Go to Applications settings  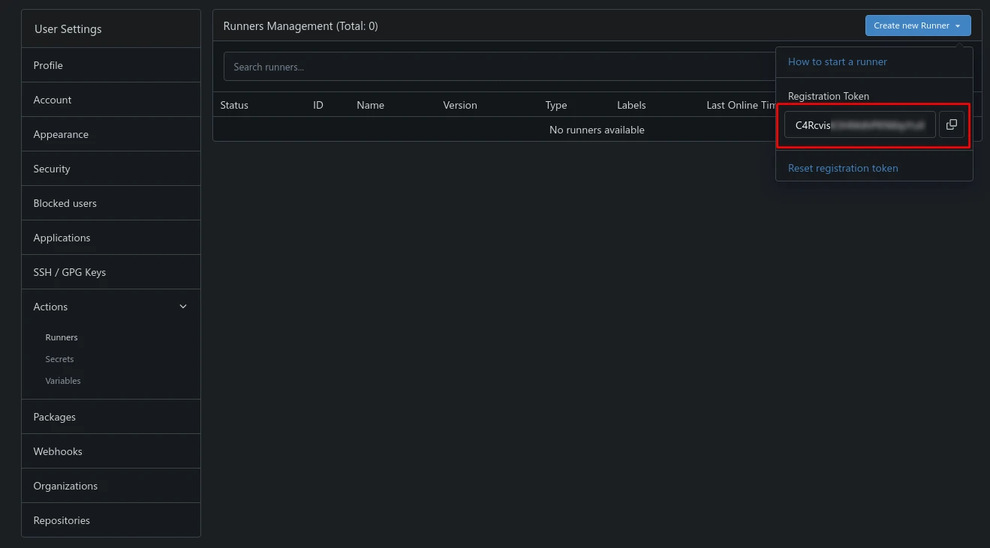(62, 238)
